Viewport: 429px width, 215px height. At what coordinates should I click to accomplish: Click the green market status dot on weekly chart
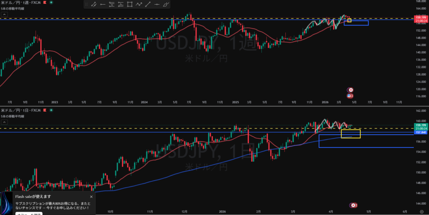(51, 3)
